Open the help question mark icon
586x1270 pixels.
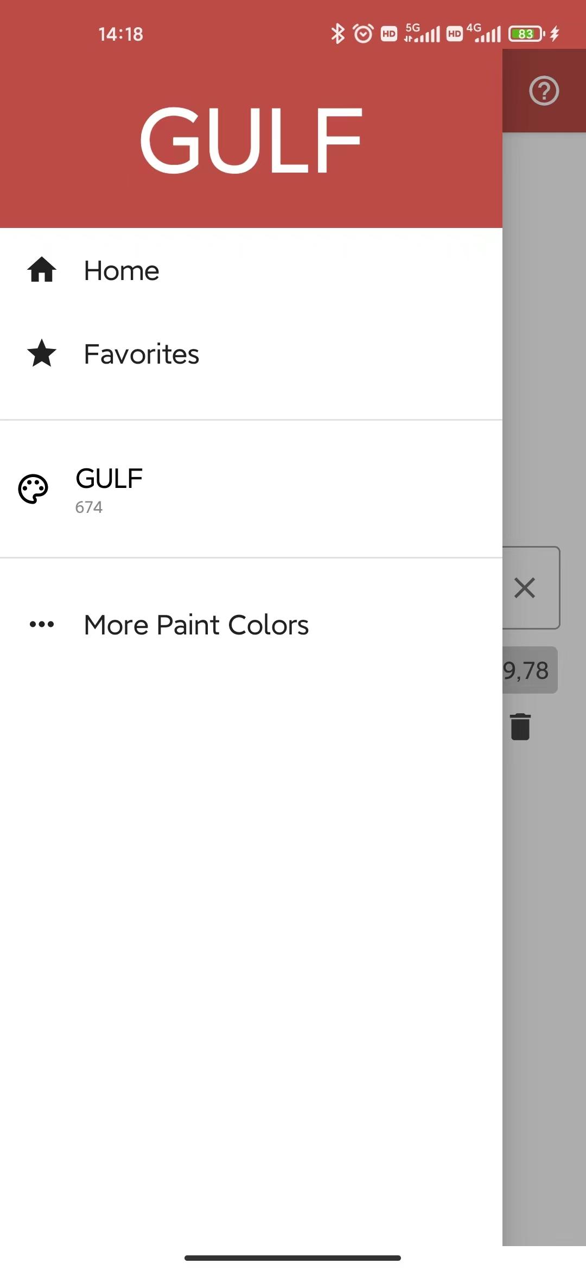(544, 91)
